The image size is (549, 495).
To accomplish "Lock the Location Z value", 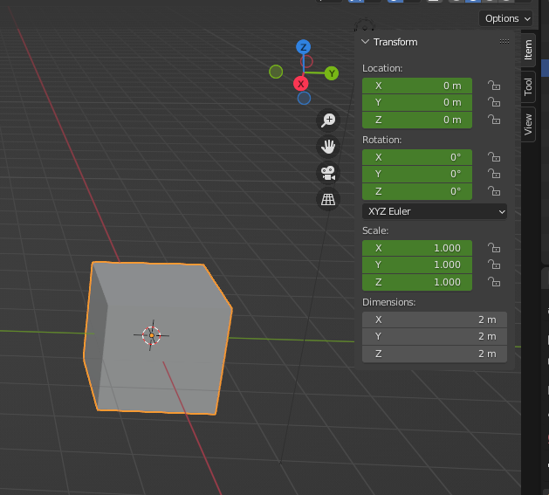I will point(494,120).
